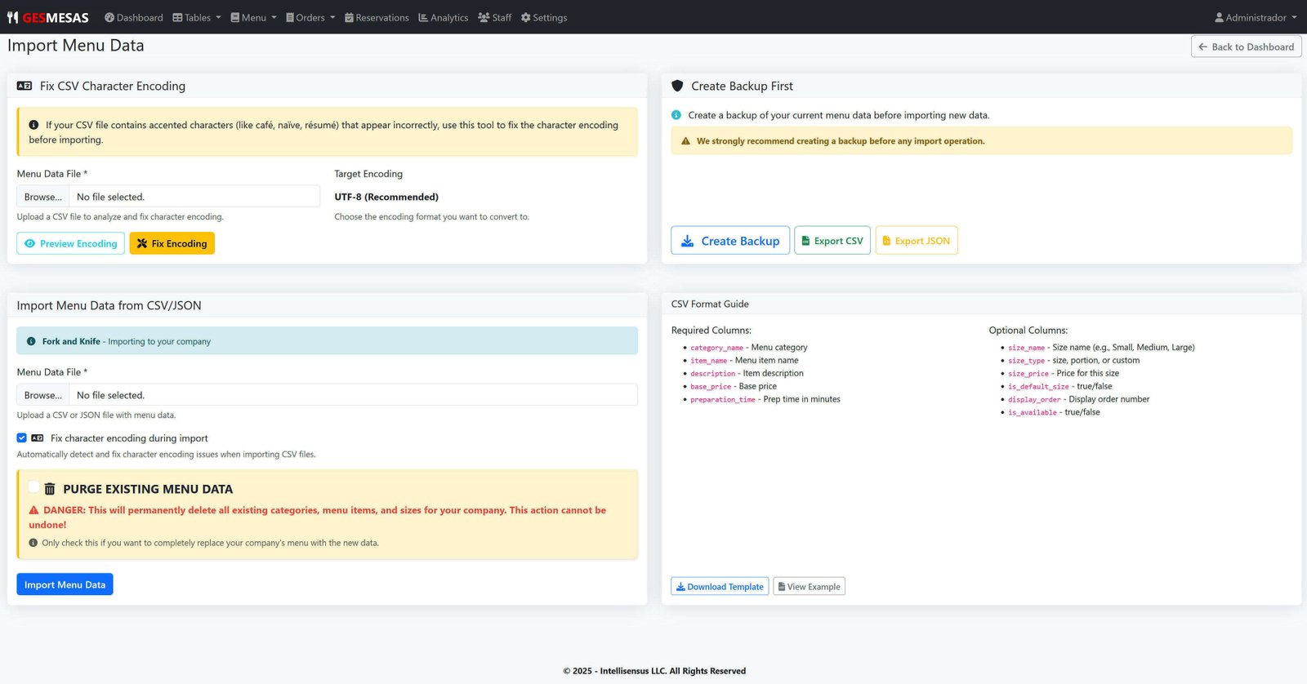Viewport: 1307px width, 684px height.
Task: Click the Export CSV button
Action: pyautogui.click(x=832, y=241)
